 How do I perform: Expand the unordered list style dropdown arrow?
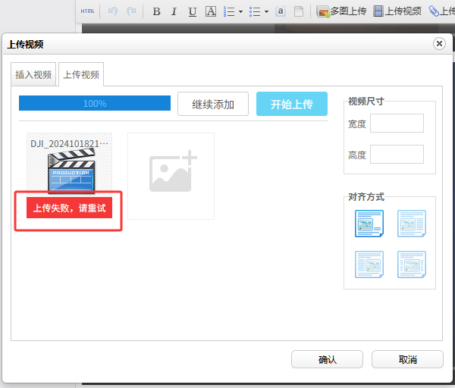coord(266,11)
